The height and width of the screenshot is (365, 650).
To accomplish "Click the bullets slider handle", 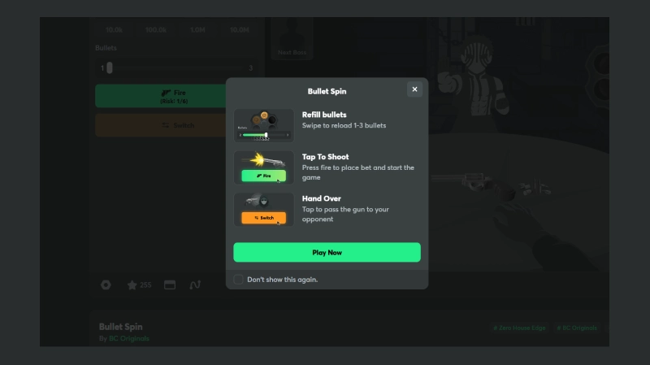I will [110, 68].
